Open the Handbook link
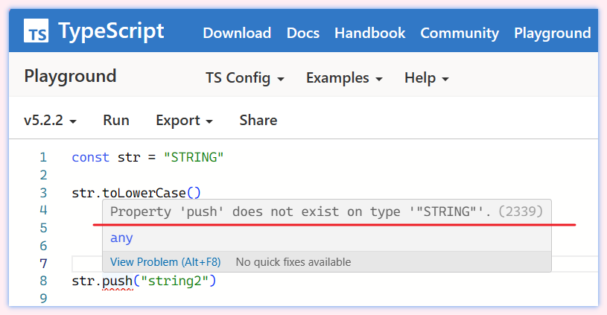The image size is (607, 315). tap(369, 33)
